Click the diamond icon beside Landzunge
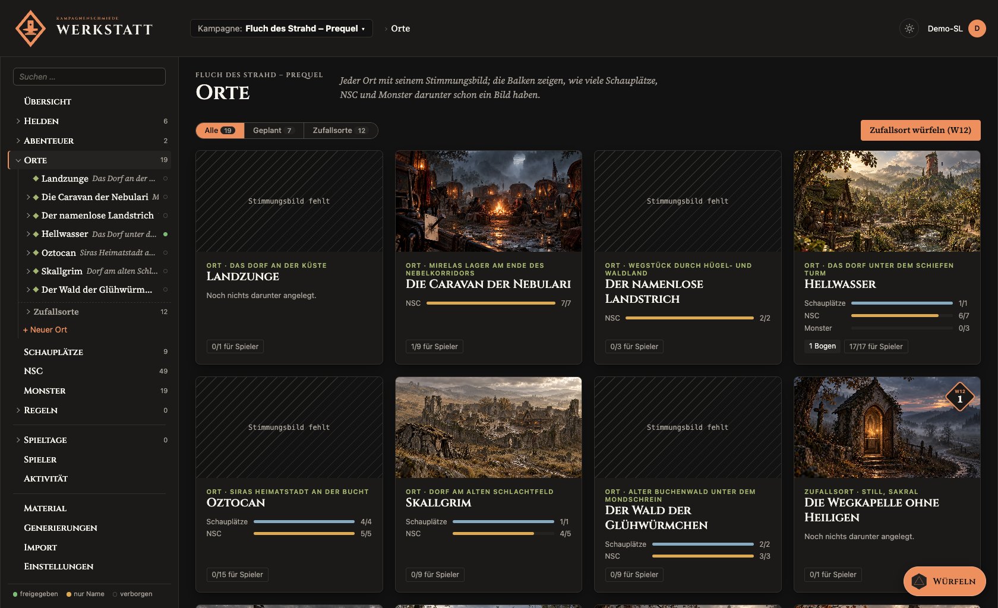This screenshot has width=998, height=608. pos(36,179)
